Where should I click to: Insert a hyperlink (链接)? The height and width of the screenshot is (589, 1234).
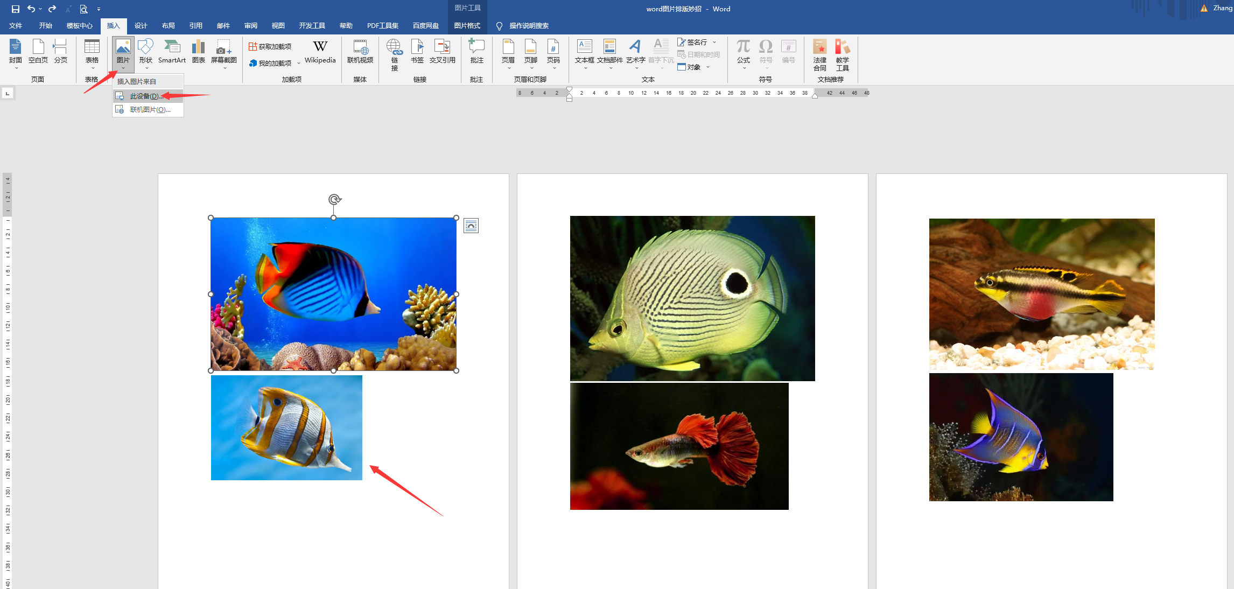click(x=395, y=55)
